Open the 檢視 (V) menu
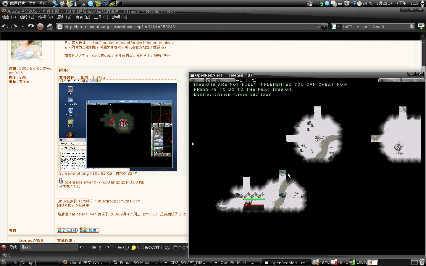 (46, 17)
